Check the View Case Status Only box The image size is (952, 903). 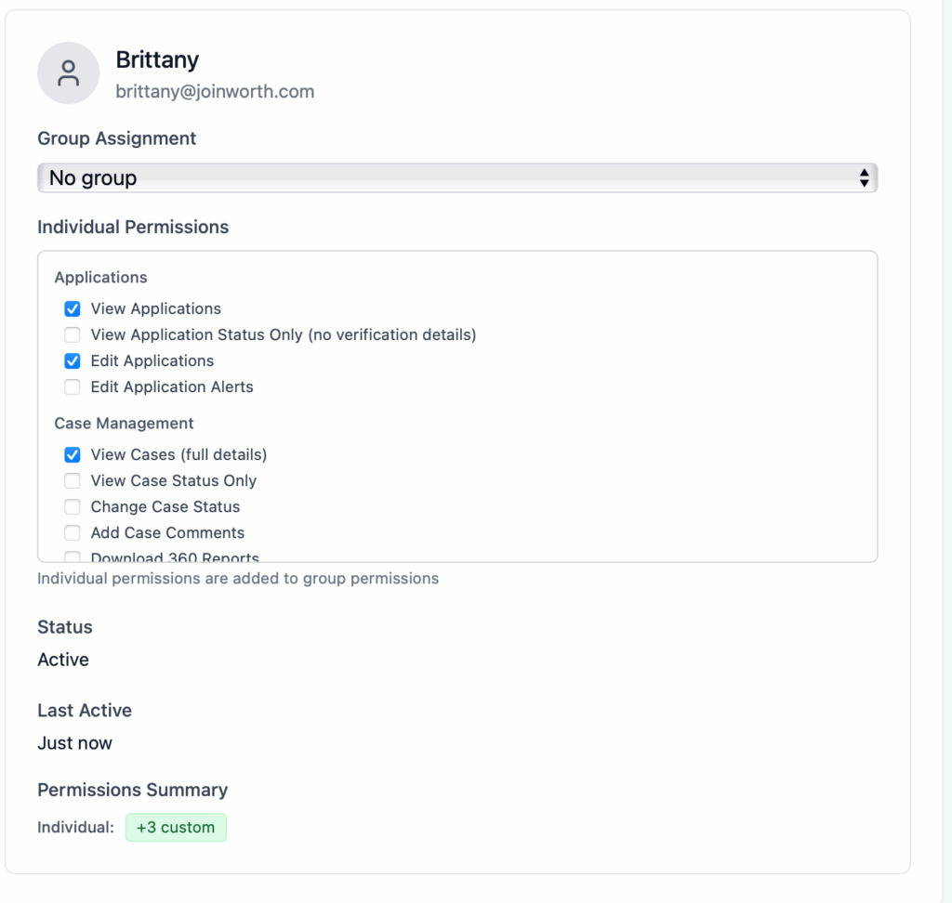click(x=73, y=481)
